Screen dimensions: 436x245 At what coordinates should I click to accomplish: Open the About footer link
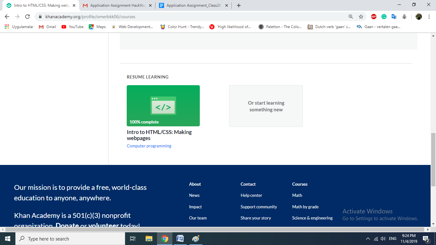195,184
